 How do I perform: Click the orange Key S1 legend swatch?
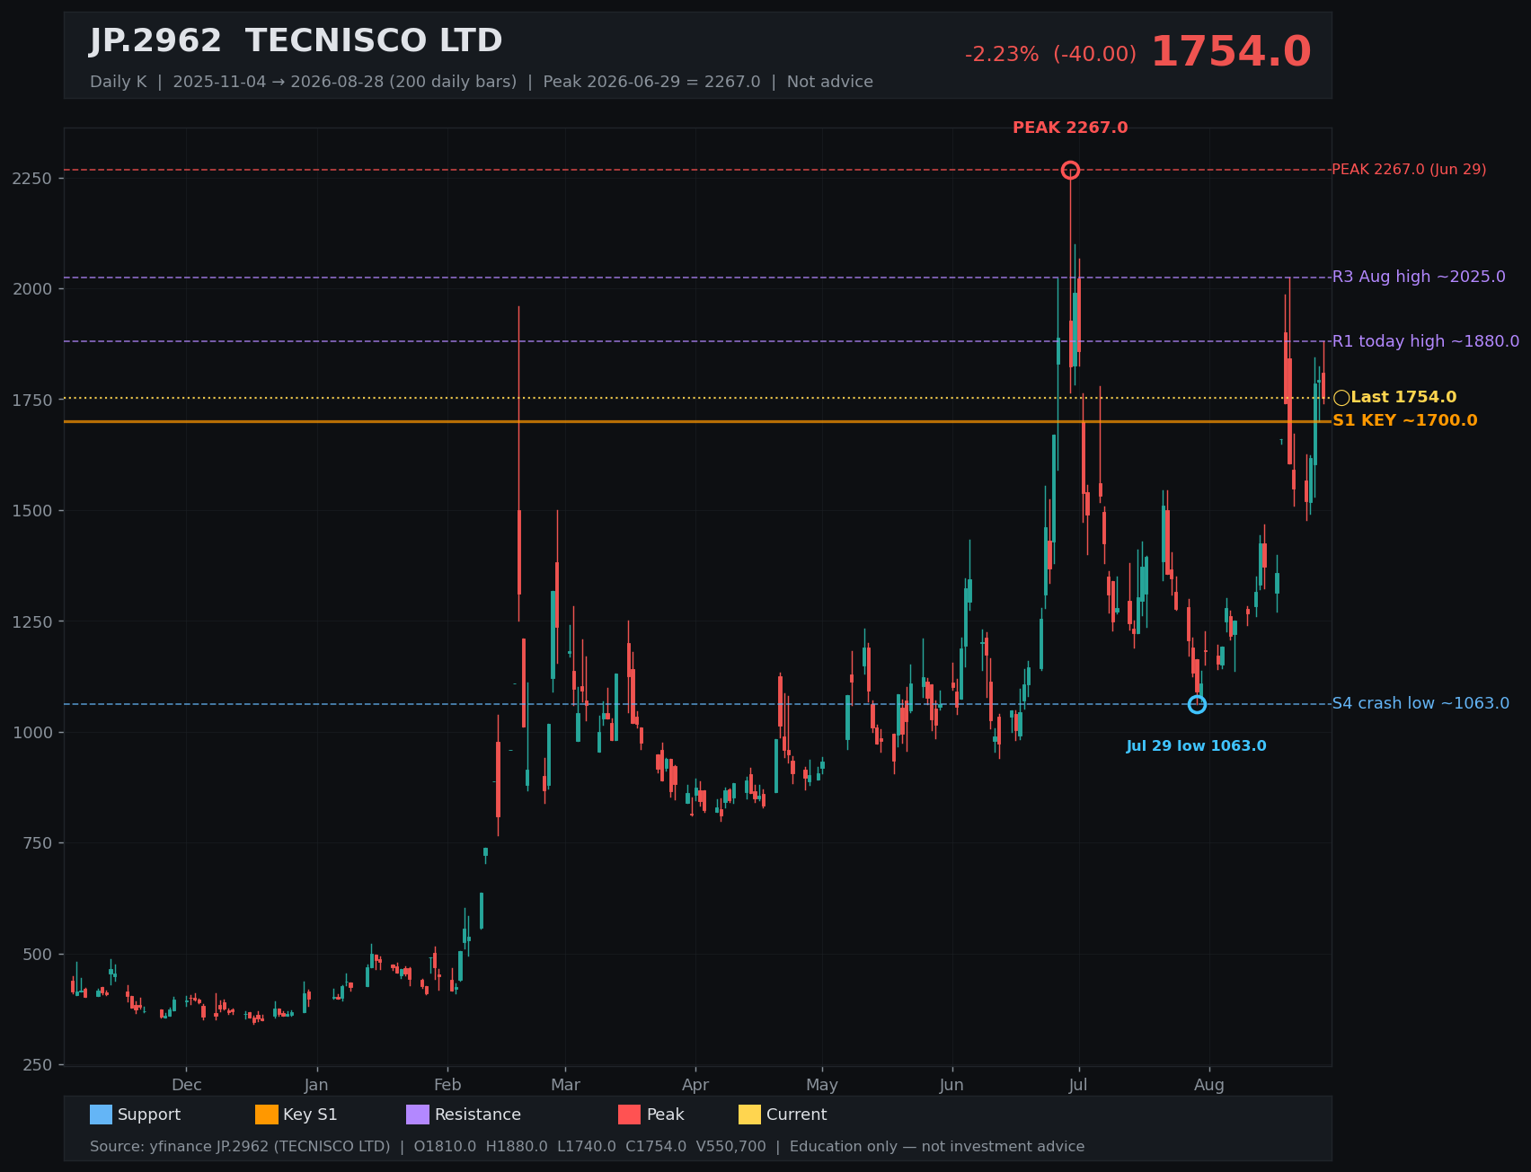pyautogui.click(x=267, y=1115)
